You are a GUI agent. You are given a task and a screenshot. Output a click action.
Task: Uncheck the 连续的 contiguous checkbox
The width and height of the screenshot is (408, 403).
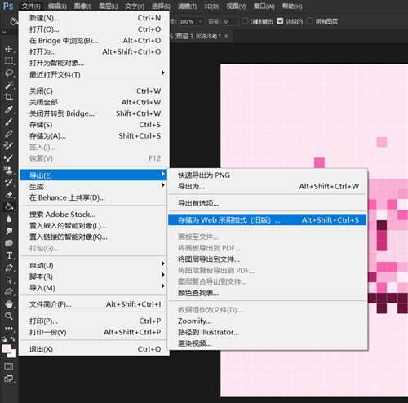pyautogui.click(x=280, y=21)
